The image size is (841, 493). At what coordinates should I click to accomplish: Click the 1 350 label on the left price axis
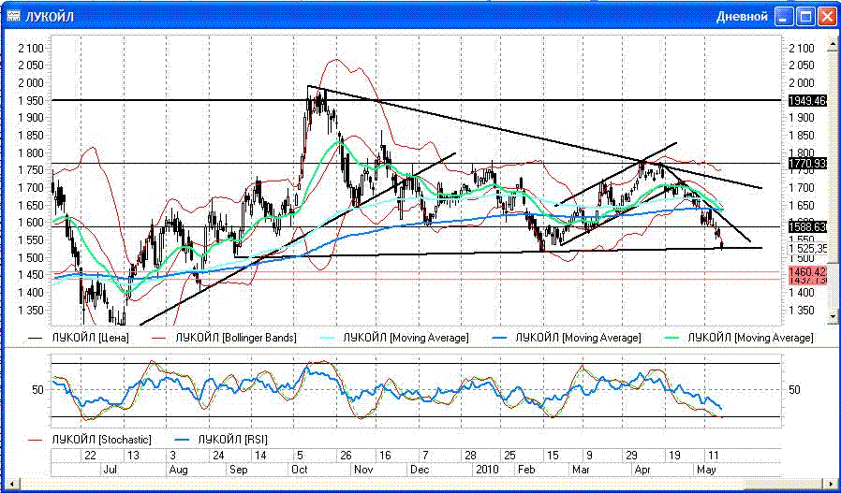[29, 311]
